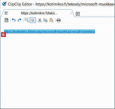Open the highlighted kotimikro.fi recall link
Image resolution: width=115 pixels, height=109 pixels.
click(49, 32)
